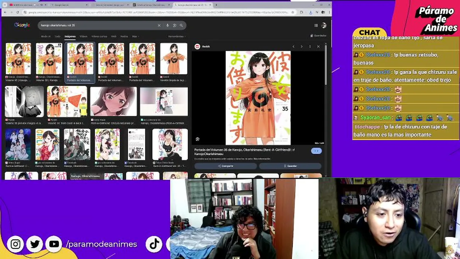The height and width of the screenshot is (259, 460).
Task: Click the preview panel vertical scrollbar
Action: point(326,65)
